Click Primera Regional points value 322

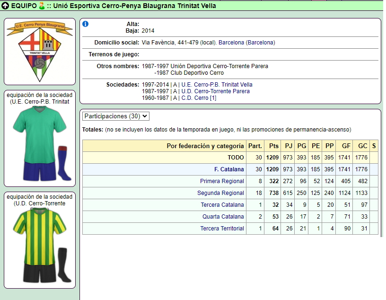coord(274,181)
